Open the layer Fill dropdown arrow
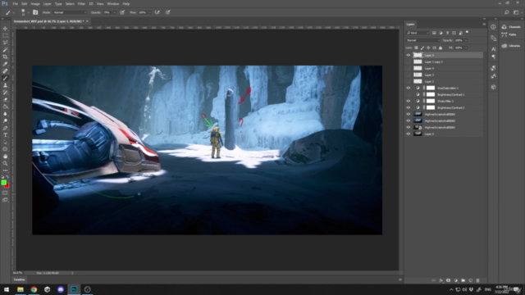 pyautogui.click(x=466, y=48)
